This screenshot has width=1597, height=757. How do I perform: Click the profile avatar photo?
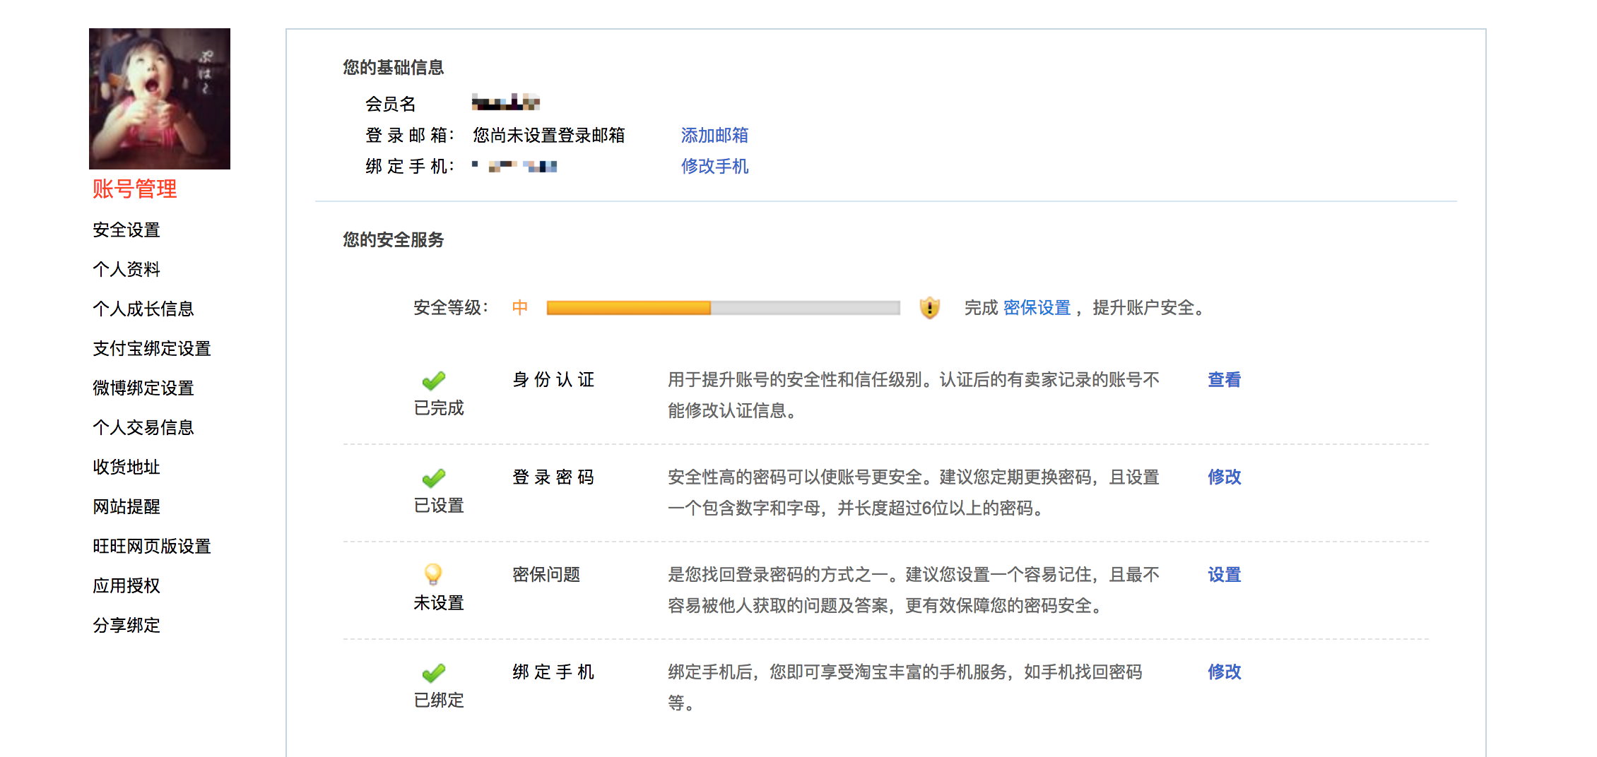pos(160,99)
